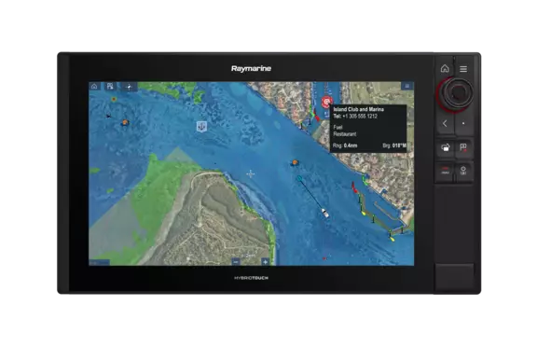Push the center of the rotary knob

(x=457, y=92)
